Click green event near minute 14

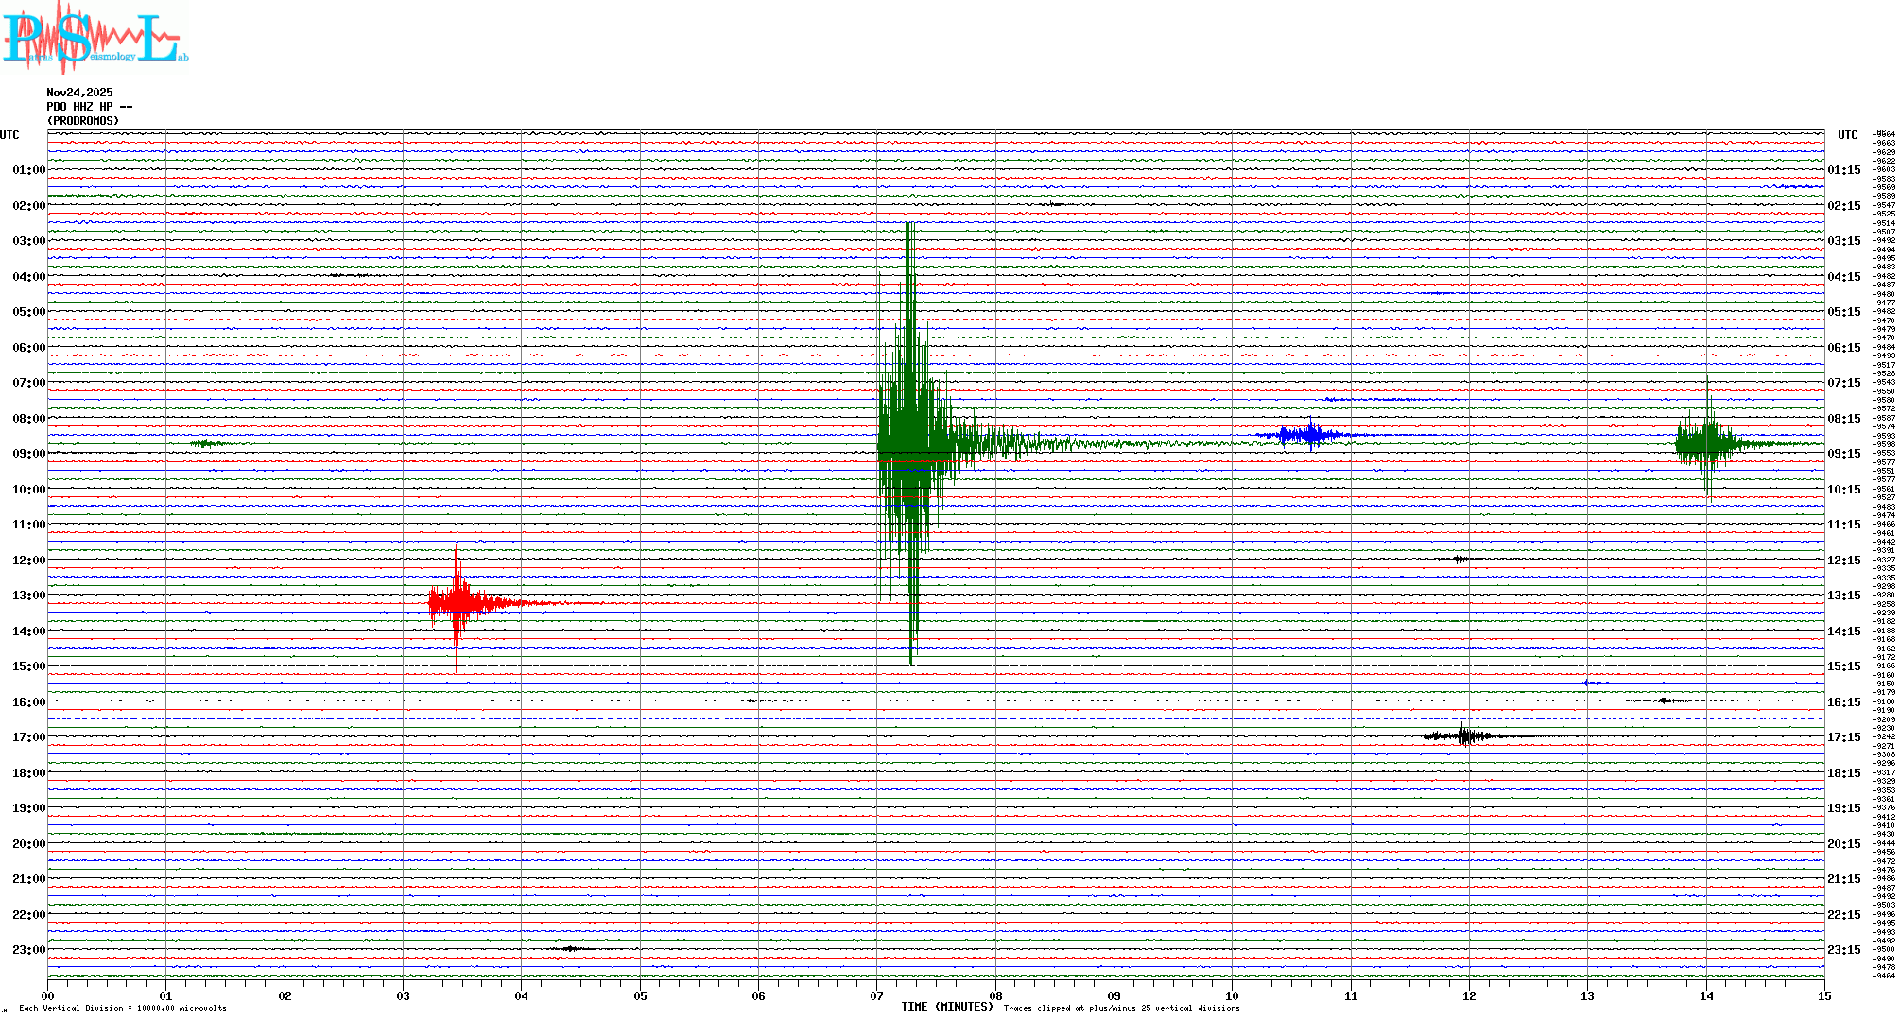point(1707,442)
